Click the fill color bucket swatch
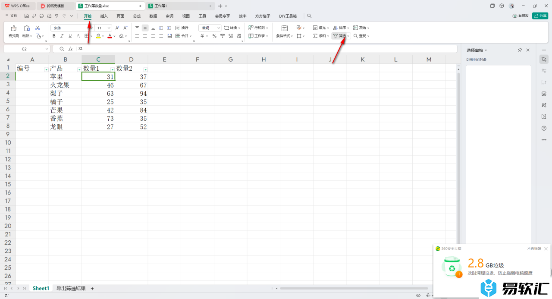Screen dimensions: 552x299 tap(98, 36)
